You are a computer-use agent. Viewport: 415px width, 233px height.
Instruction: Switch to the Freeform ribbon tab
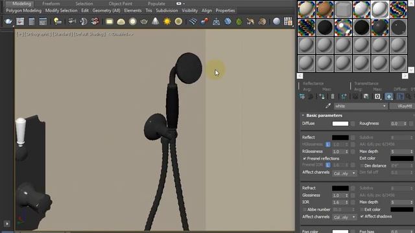pos(51,4)
